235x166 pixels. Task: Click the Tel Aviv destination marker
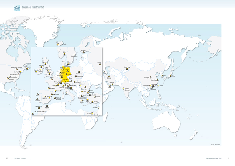click(98, 107)
